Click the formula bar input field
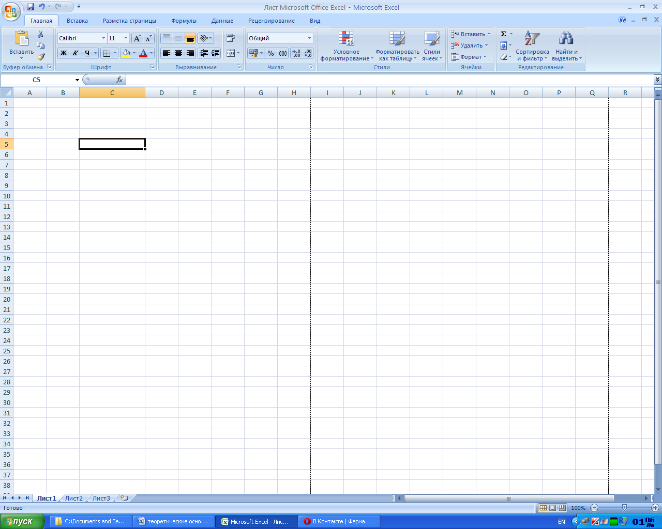This screenshot has height=529, width=662. click(x=389, y=80)
